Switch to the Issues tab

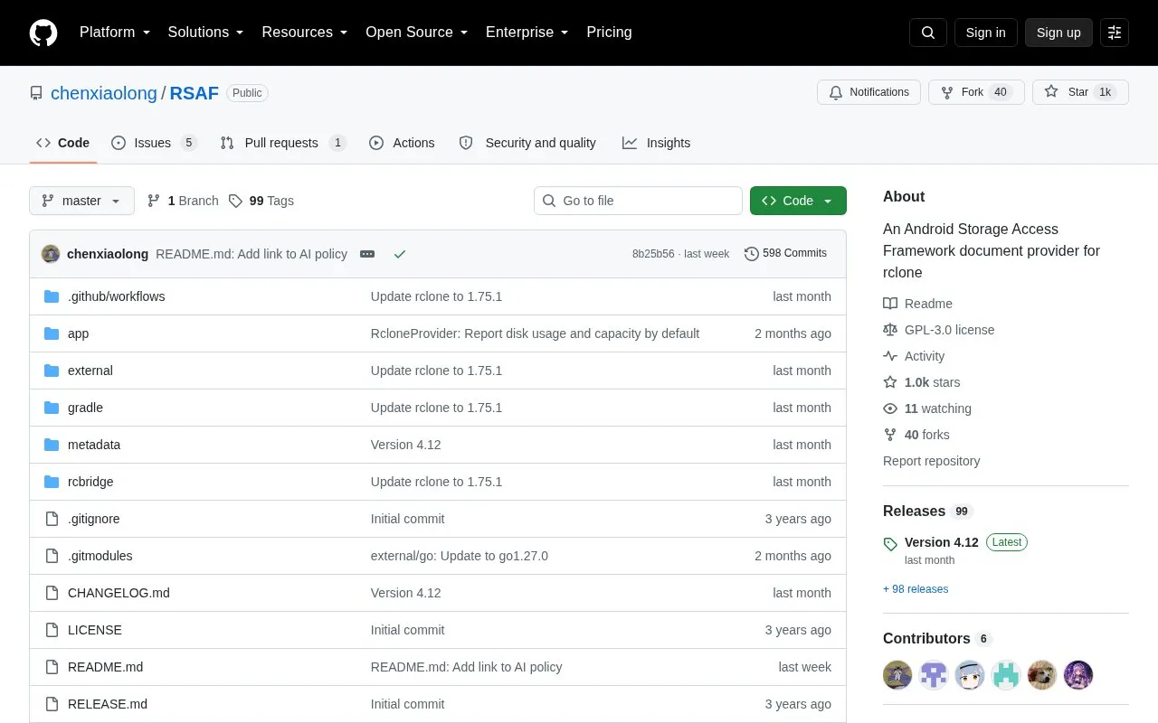(x=154, y=143)
